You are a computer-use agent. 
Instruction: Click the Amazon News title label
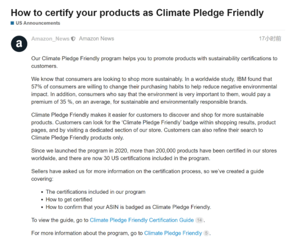[97, 39]
